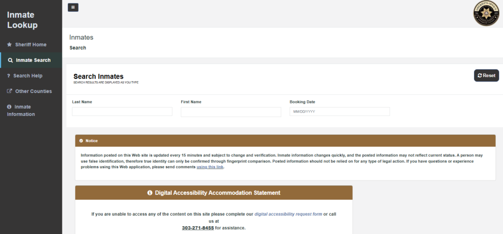Toggle the hamburger sidebar menu button

click(x=73, y=7)
